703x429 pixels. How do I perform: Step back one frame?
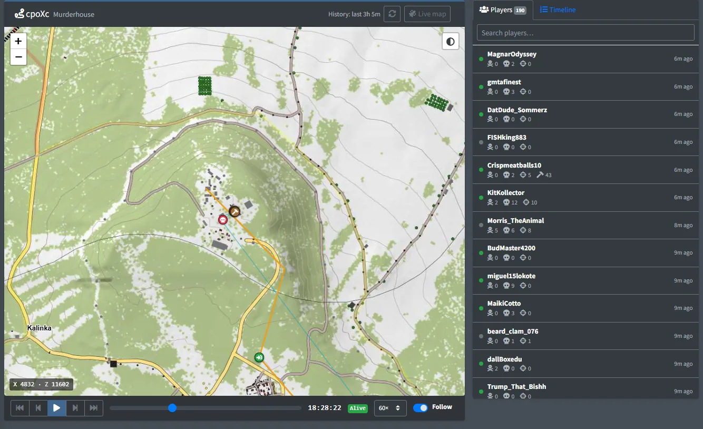(x=38, y=408)
